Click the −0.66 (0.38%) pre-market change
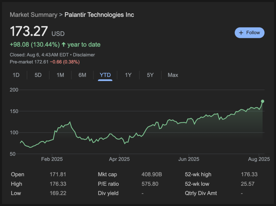This screenshot has height=206, width=276. (65, 62)
